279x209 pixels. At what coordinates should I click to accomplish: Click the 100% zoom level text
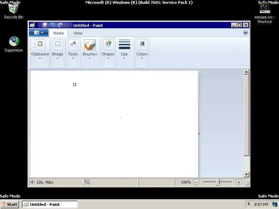click(x=186, y=182)
